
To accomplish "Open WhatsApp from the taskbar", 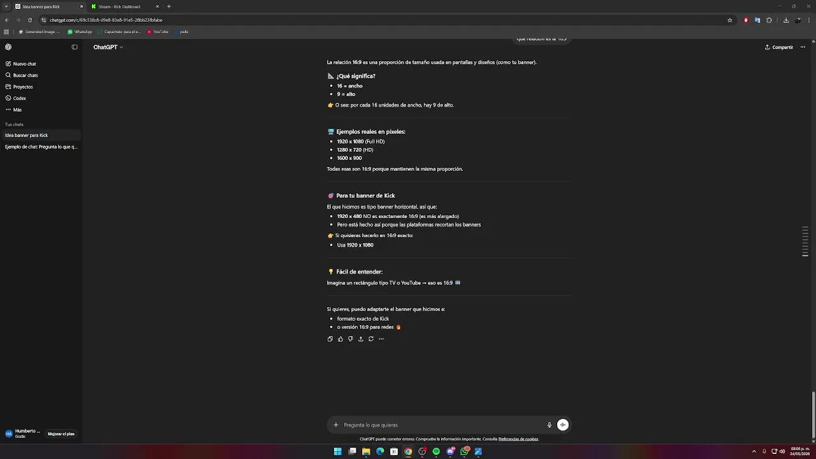I will [464, 451].
